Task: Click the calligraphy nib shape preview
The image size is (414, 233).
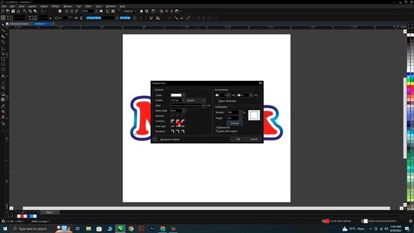Action: [254, 115]
